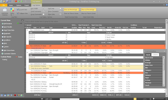Screen dimensions: 168x100
Task: Click the progress bar in the bottom status bar
Action: (70, 99)
